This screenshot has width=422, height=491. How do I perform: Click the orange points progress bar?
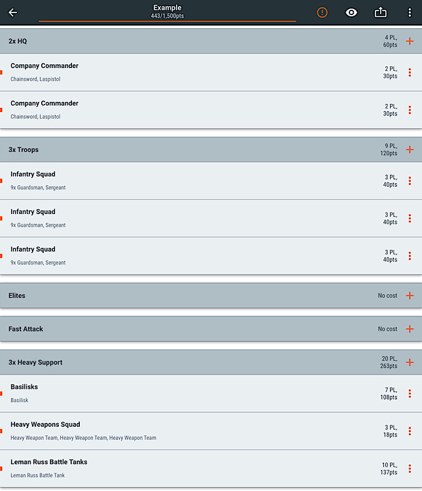[x=167, y=22]
